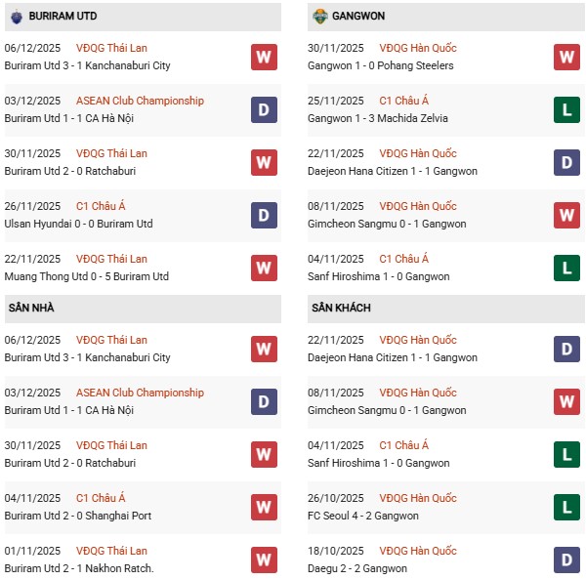Click D badge for Daegu vs Gangwon
The width and height of the screenshot is (586, 580).
coord(566,559)
